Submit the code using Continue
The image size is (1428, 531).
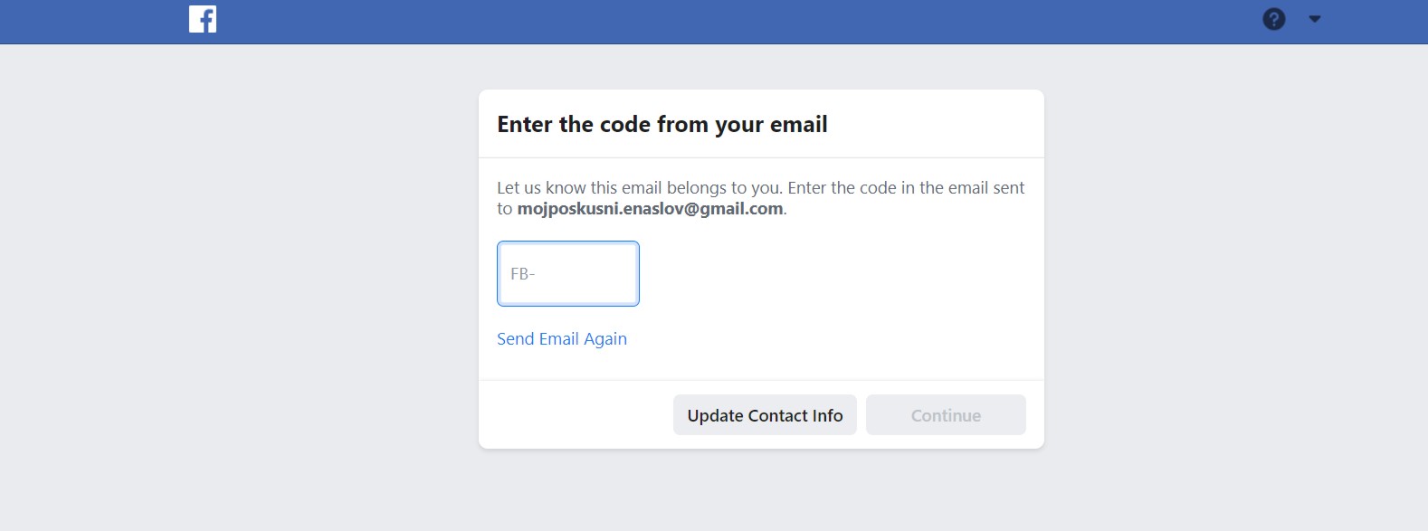946,415
